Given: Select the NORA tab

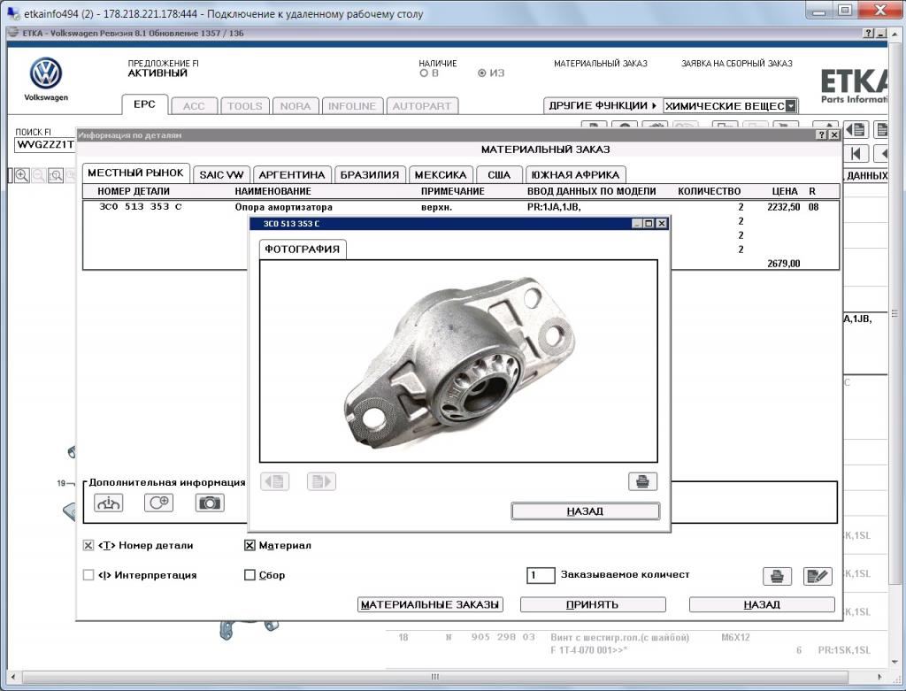Looking at the screenshot, I should pyautogui.click(x=296, y=106).
